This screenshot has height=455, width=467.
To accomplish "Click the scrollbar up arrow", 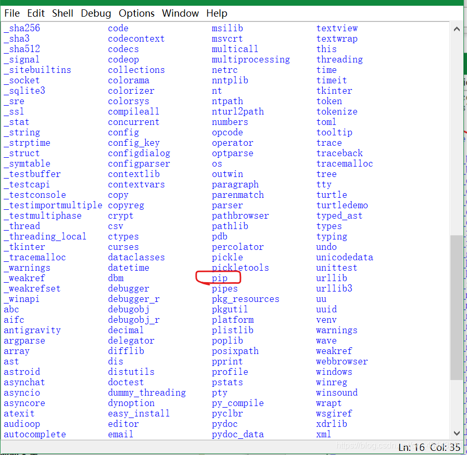I will (457, 29).
